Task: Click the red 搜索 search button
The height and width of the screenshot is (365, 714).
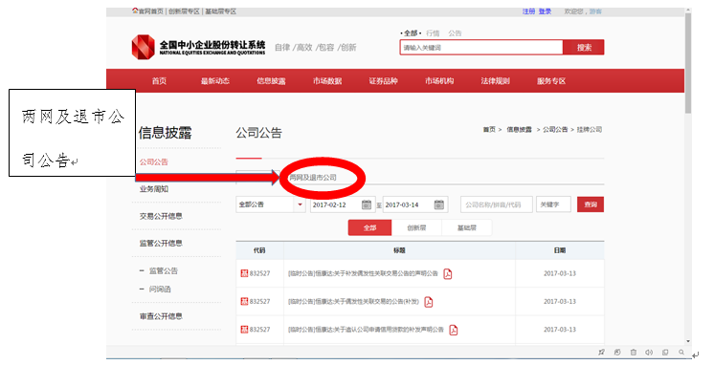Action: (x=584, y=47)
